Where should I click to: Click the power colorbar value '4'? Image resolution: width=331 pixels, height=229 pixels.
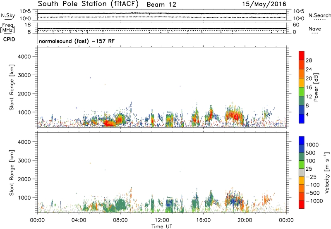(x=307, y=114)
